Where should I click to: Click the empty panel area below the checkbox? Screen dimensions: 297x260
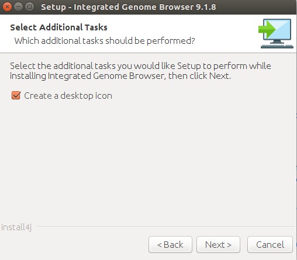point(148,160)
